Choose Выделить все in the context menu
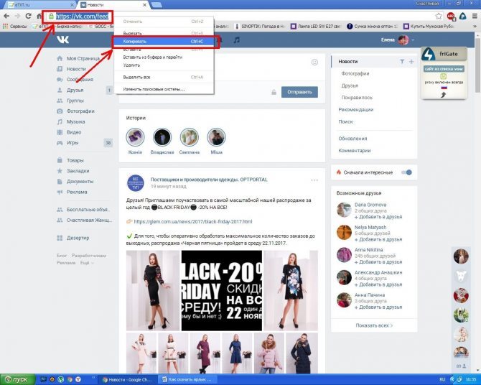481x385 pixels. coord(164,77)
